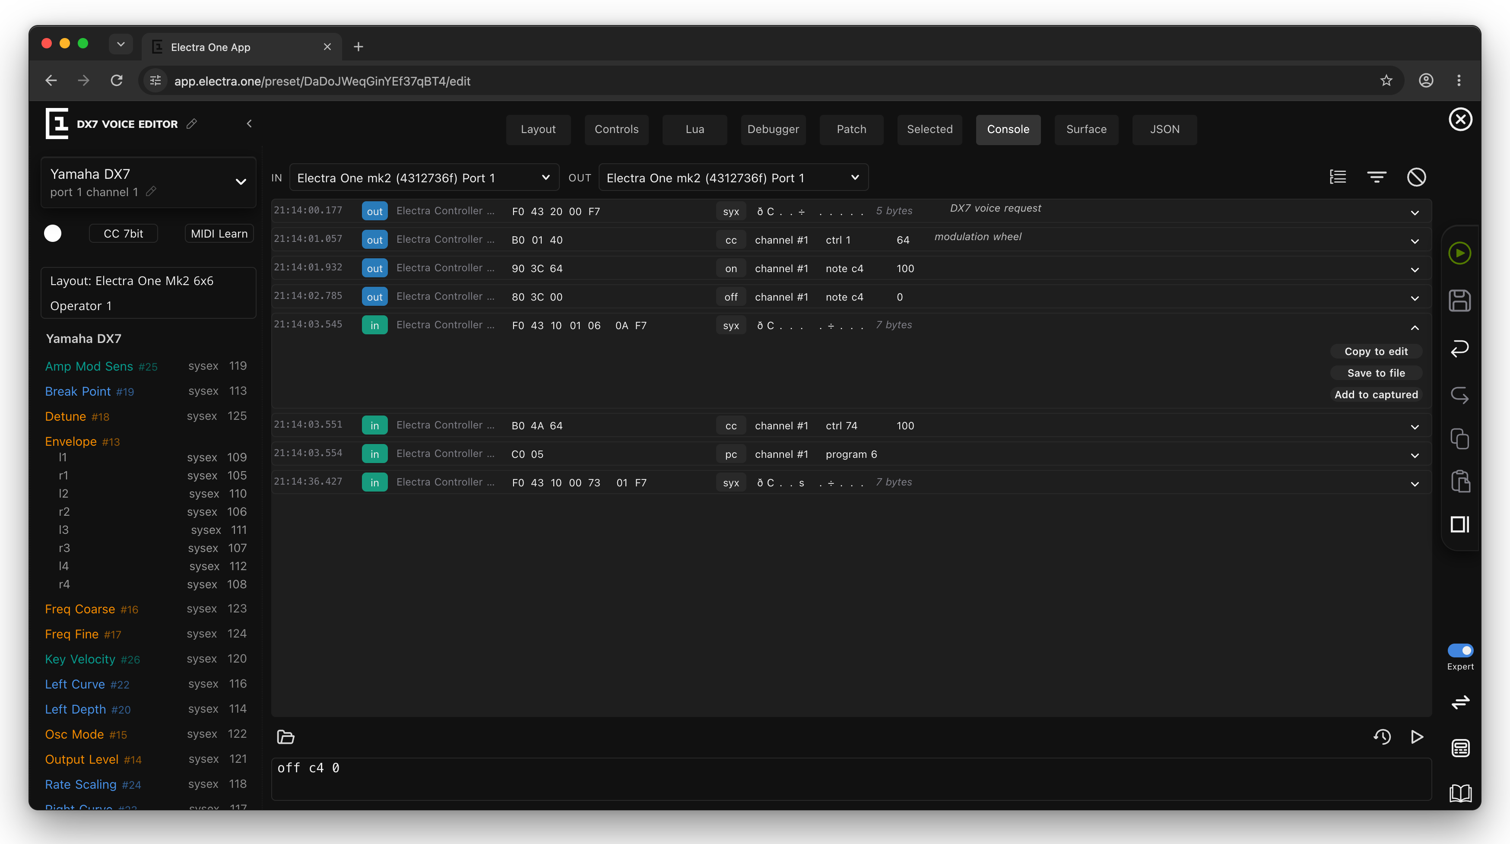Open the browser three-dot menu

[1459, 80]
